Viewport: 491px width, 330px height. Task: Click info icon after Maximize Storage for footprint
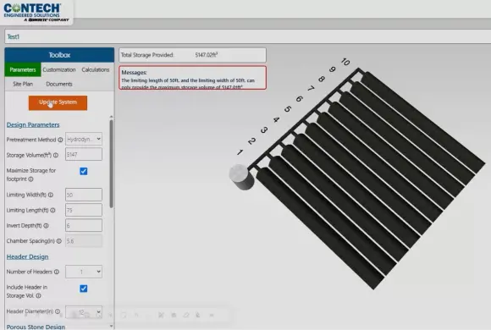[x=31, y=179]
